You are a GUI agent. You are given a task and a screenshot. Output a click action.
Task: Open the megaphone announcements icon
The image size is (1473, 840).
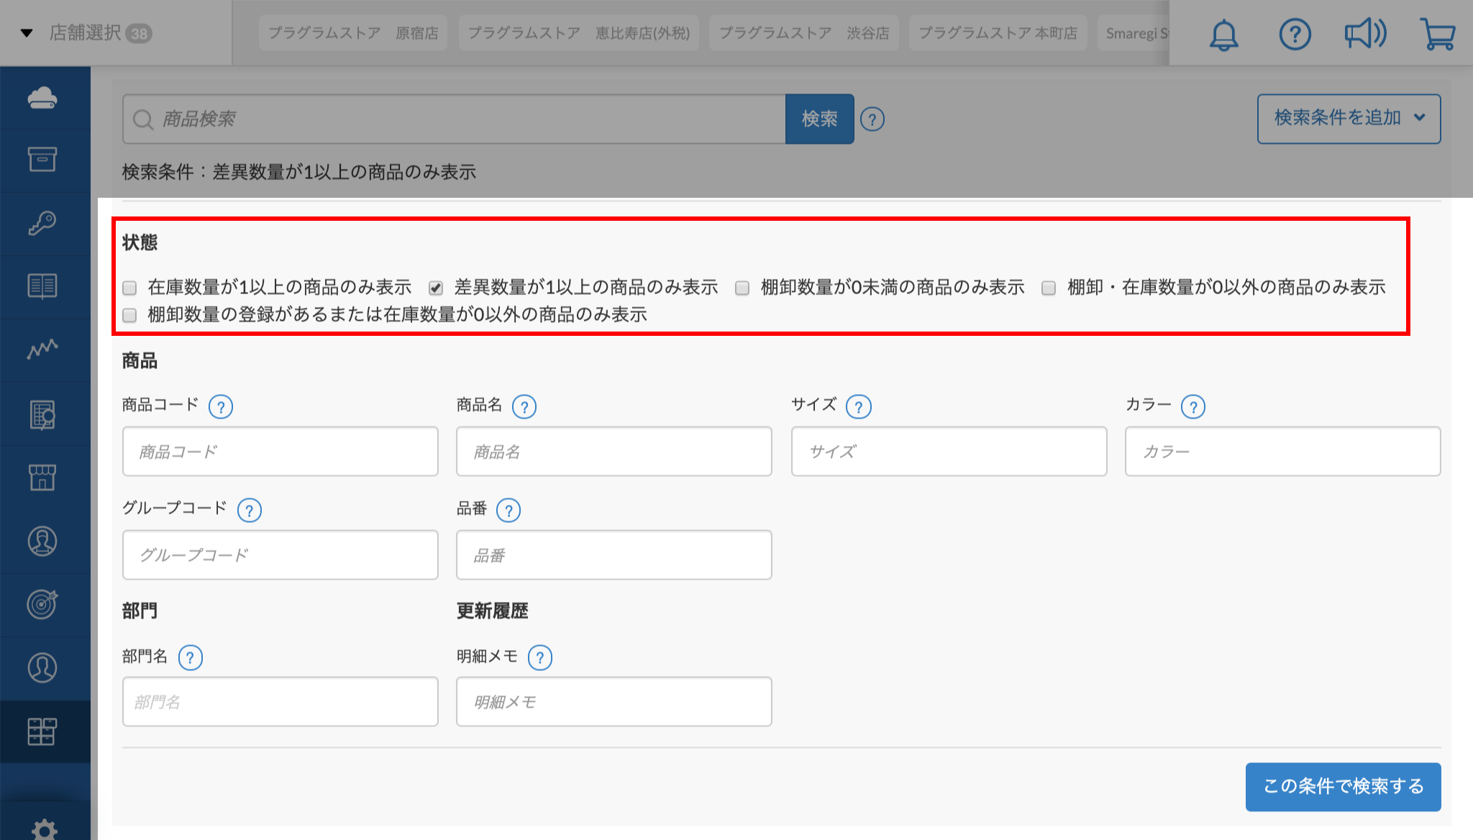pos(1366,34)
